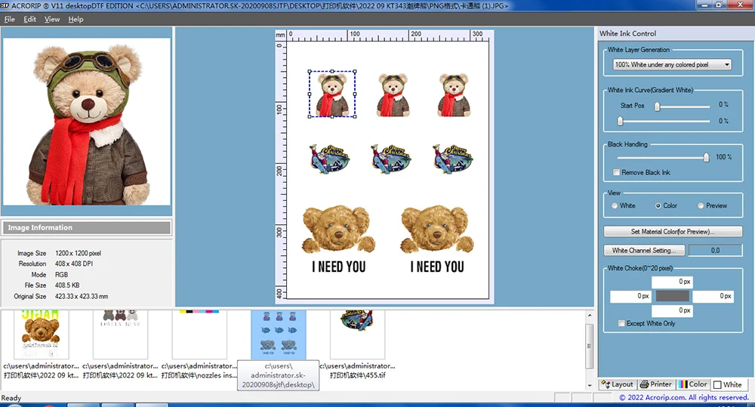Image resolution: width=755 pixels, height=407 pixels.
Task: Click the top White Choke px field
Action: [x=672, y=282]
